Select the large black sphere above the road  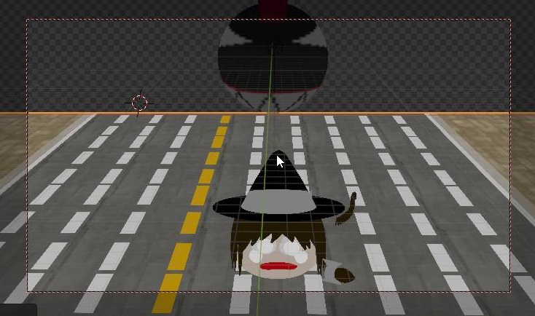coord(273,58)
